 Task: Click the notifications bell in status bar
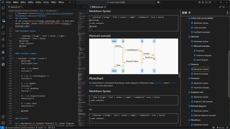(227, 128)
